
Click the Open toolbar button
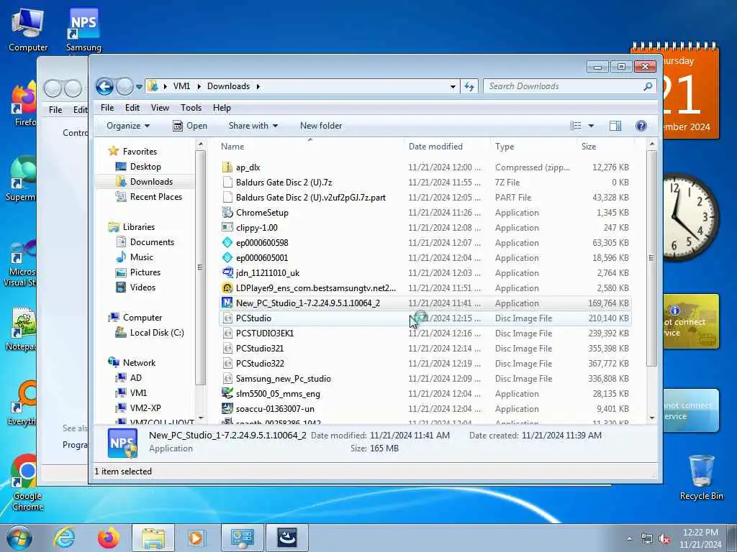[190, 126]
